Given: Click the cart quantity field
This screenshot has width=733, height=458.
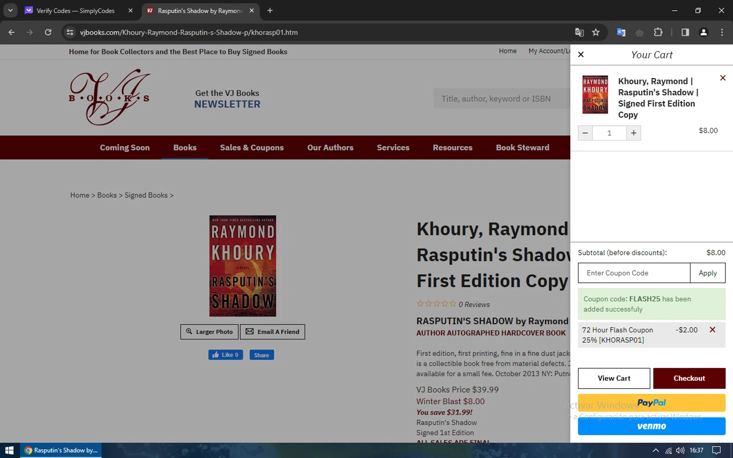Looking at the screenshot, I should point(609,133).
